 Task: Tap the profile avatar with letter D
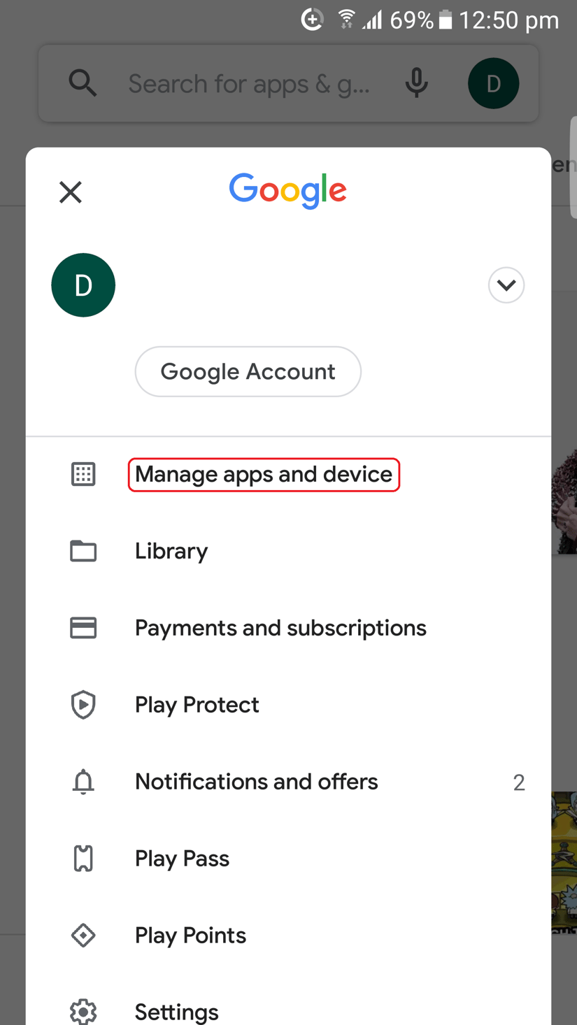coord(83,285)
